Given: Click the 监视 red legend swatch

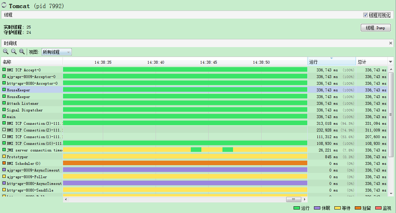Looking at the screenshot, I should 378,208.
